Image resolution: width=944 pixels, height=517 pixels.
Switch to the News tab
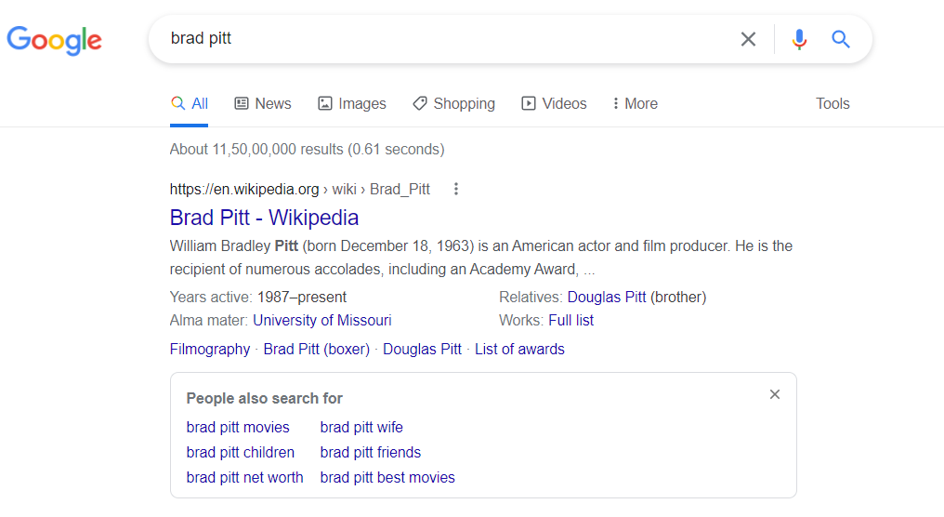[x=263, y=103]
